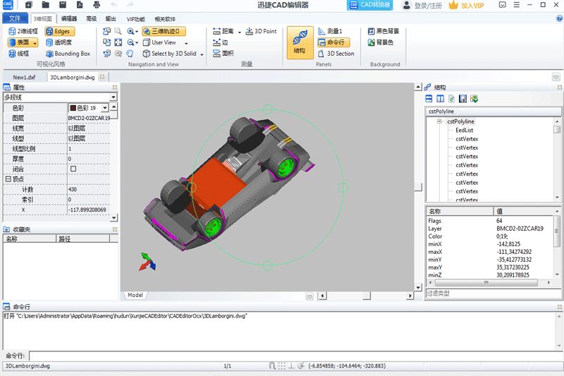The height and width of the screenshot is (376, 564).
Task: Switch to the 输出 ribbon tab
Action: pos(111,19)
